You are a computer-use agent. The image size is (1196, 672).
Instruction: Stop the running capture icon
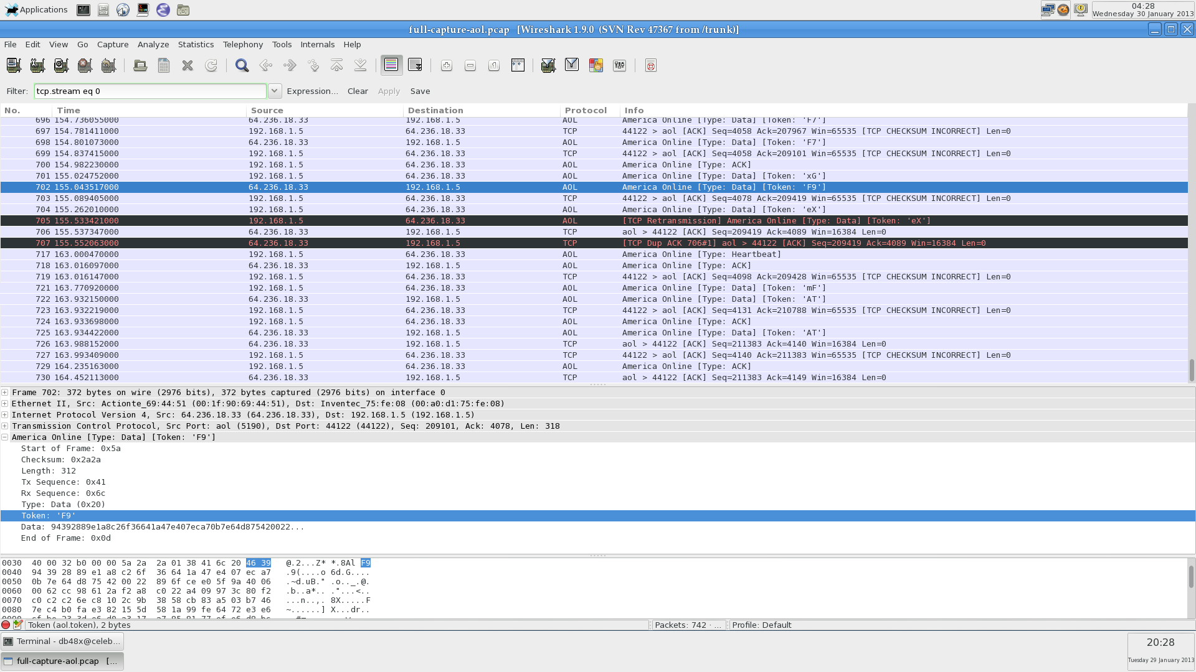tap(85, 65)
